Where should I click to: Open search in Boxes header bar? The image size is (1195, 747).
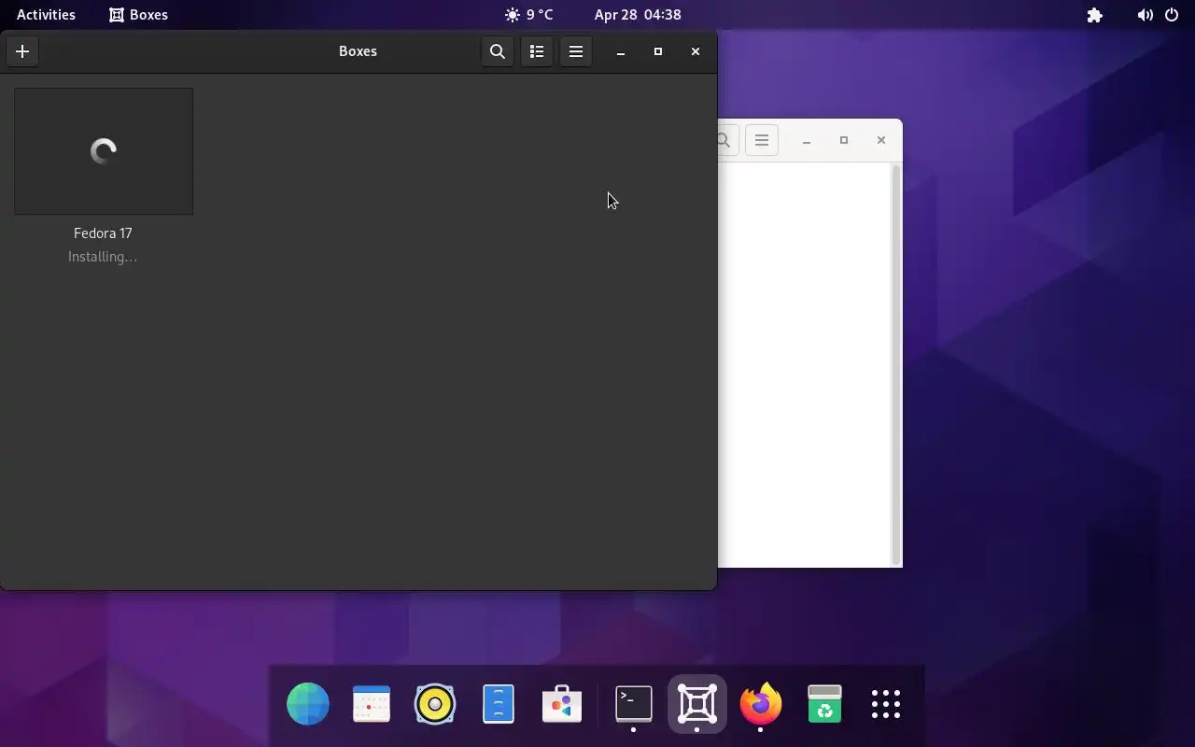(x=498, y=51)
